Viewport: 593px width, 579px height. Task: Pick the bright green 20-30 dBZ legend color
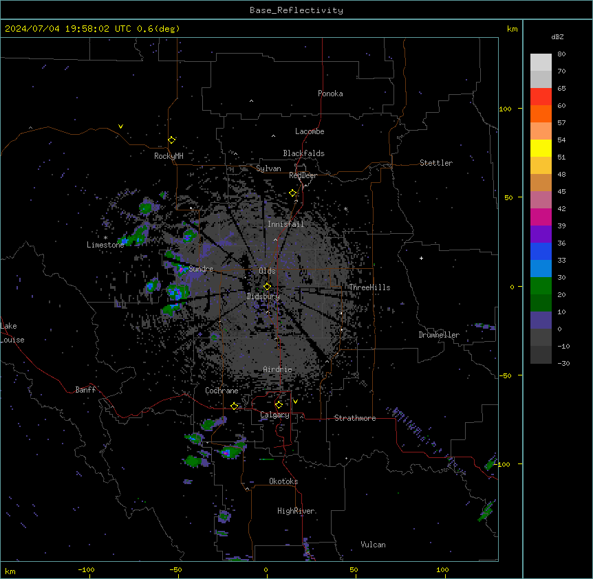click(541, 286)
